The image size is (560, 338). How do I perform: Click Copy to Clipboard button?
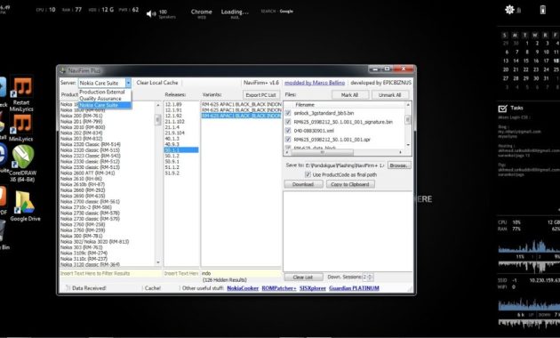point(350,184)
